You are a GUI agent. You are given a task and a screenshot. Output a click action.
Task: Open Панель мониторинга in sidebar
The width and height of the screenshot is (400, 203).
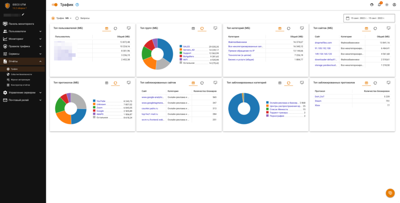[22, 23]
